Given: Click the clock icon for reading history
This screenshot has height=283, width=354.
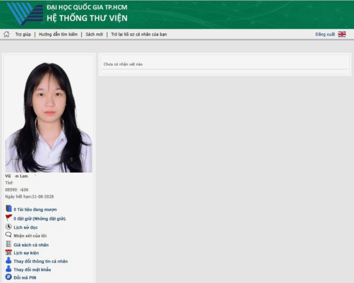Looking at the screenshot, I should [8, 227].
